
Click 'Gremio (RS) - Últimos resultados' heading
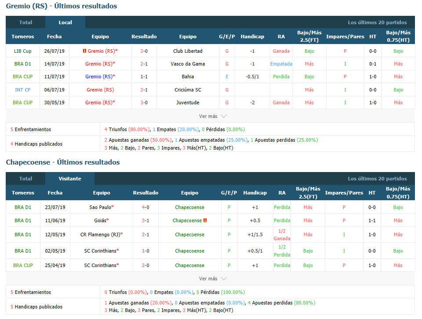click(x=62, y=6)
